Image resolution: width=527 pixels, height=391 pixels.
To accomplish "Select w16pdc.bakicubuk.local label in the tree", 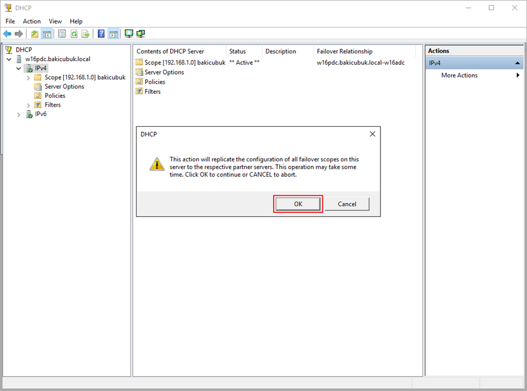I will coord(58,59).
